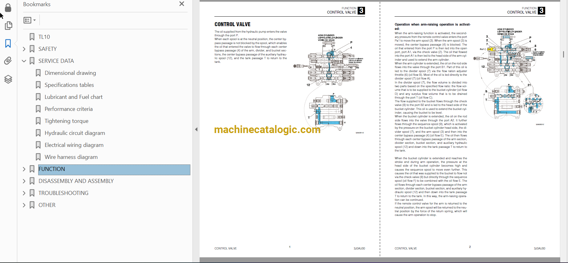Open the bookmarks options dropdown

30,20
